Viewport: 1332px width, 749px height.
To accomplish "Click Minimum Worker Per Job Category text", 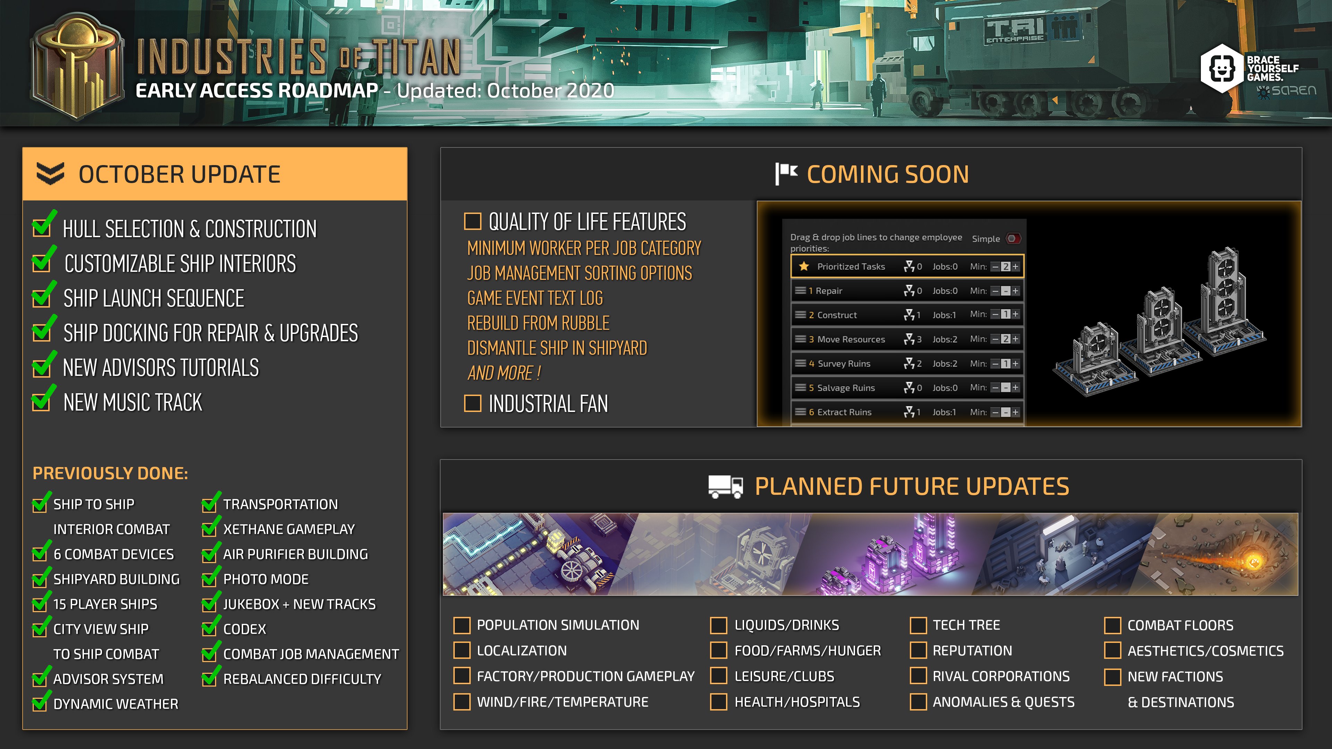I will (584, 249).
